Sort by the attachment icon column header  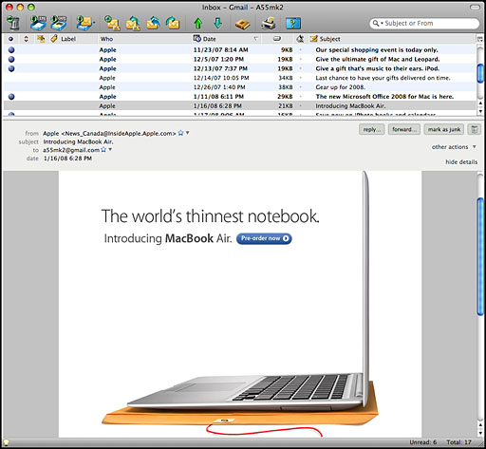41,39
